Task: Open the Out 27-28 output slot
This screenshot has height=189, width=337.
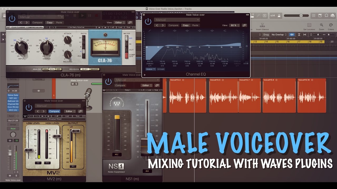Action: click(x=13, y=121)
